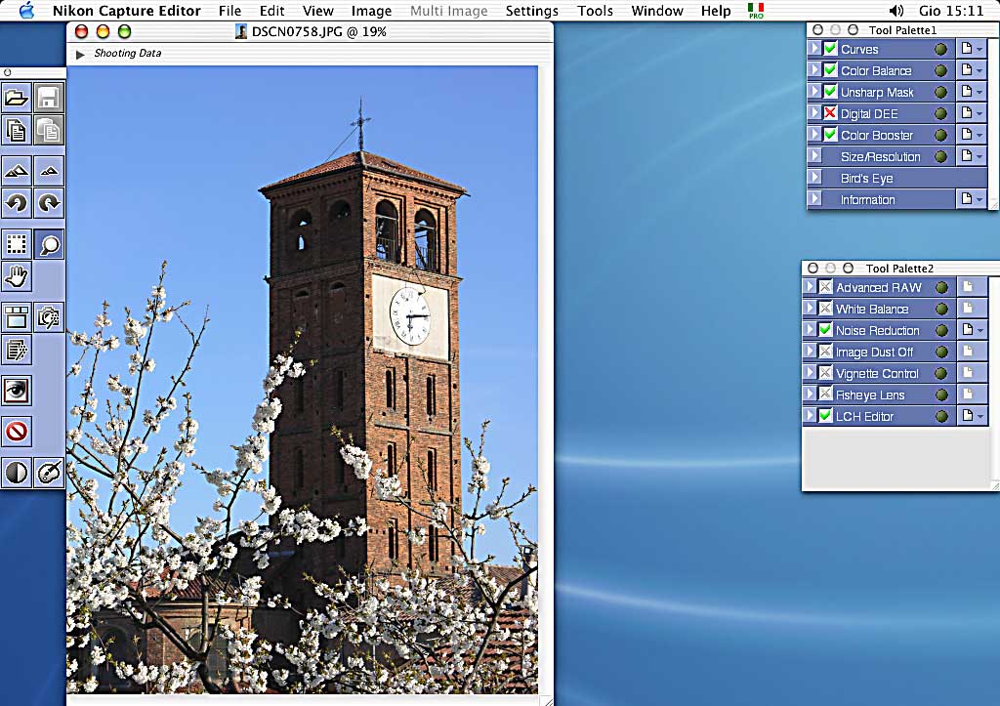
Task: Click the paste settings double-page icon
Action: [x=49, y=130]
